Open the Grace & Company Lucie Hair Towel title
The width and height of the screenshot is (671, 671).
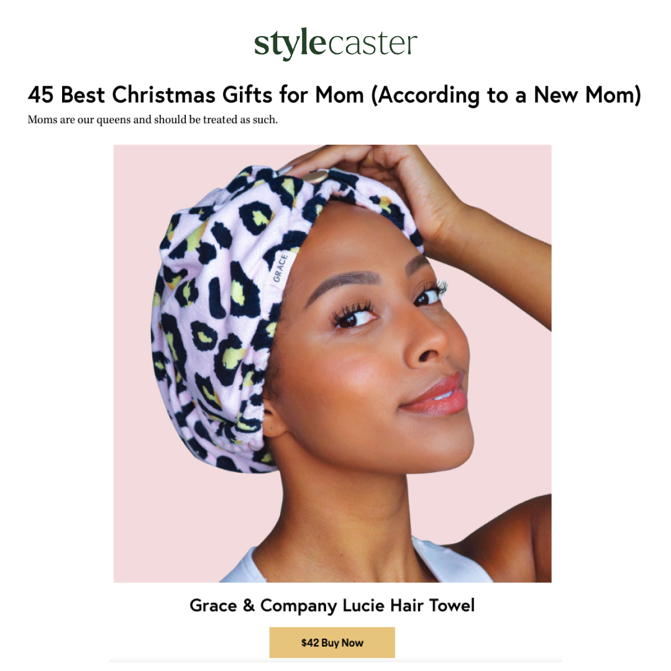tap(332, 606)
